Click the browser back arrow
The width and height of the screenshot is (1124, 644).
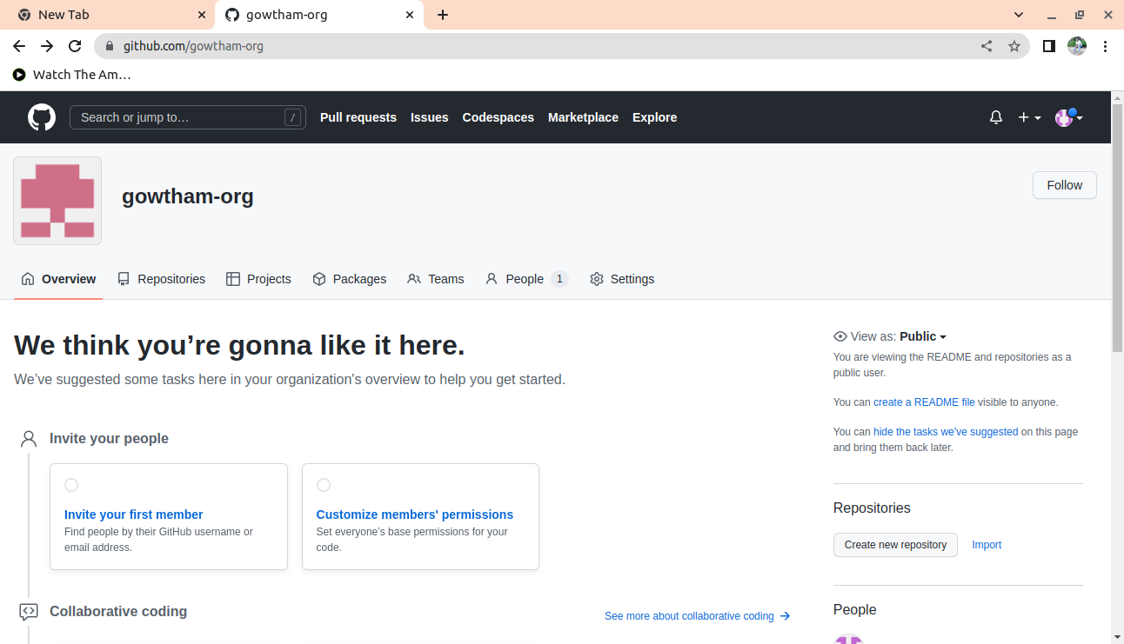point(19,46)
